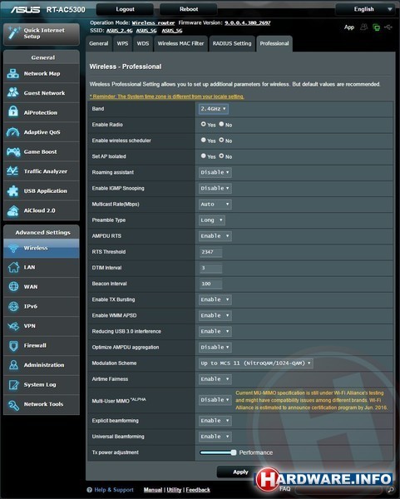
Task: Open the Band 2.4GHz dropdown
Action: [x=213, y=109]
